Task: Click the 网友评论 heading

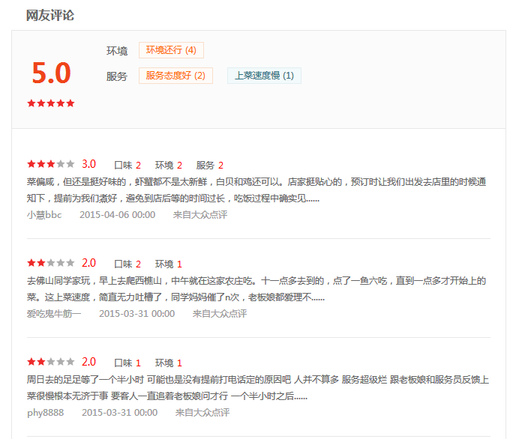Action: click(50, 16)
